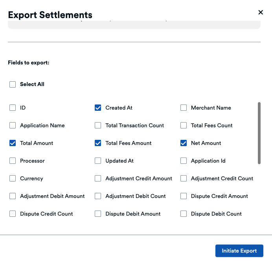Screen dimensions: 272x262
Task: Tick Adjustment Debit Amount checkbox
Action: (x=13, y=196)
